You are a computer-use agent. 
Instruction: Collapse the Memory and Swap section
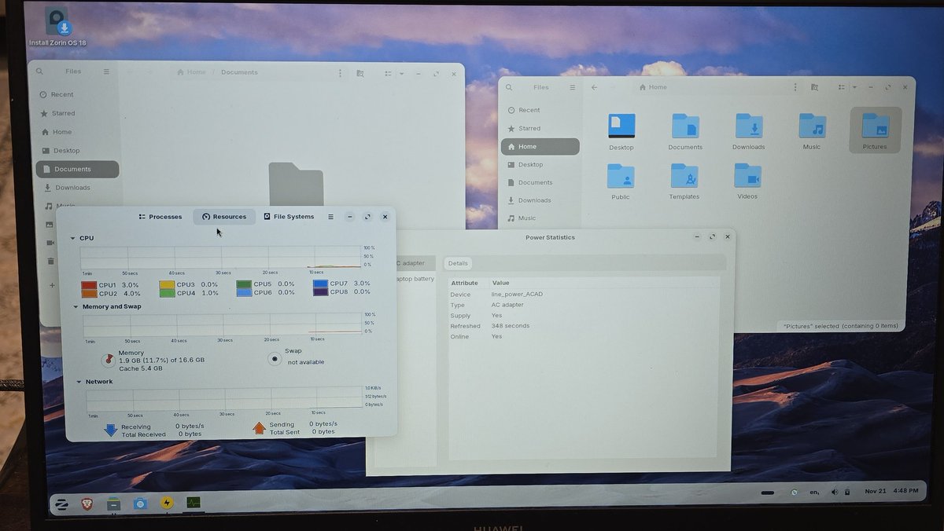pyautogui.click(x=76, y=306)
